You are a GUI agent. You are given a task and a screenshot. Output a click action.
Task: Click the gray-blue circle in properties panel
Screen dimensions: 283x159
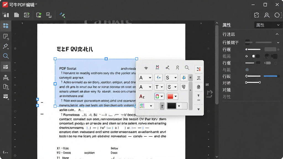(x=247, y=70)
